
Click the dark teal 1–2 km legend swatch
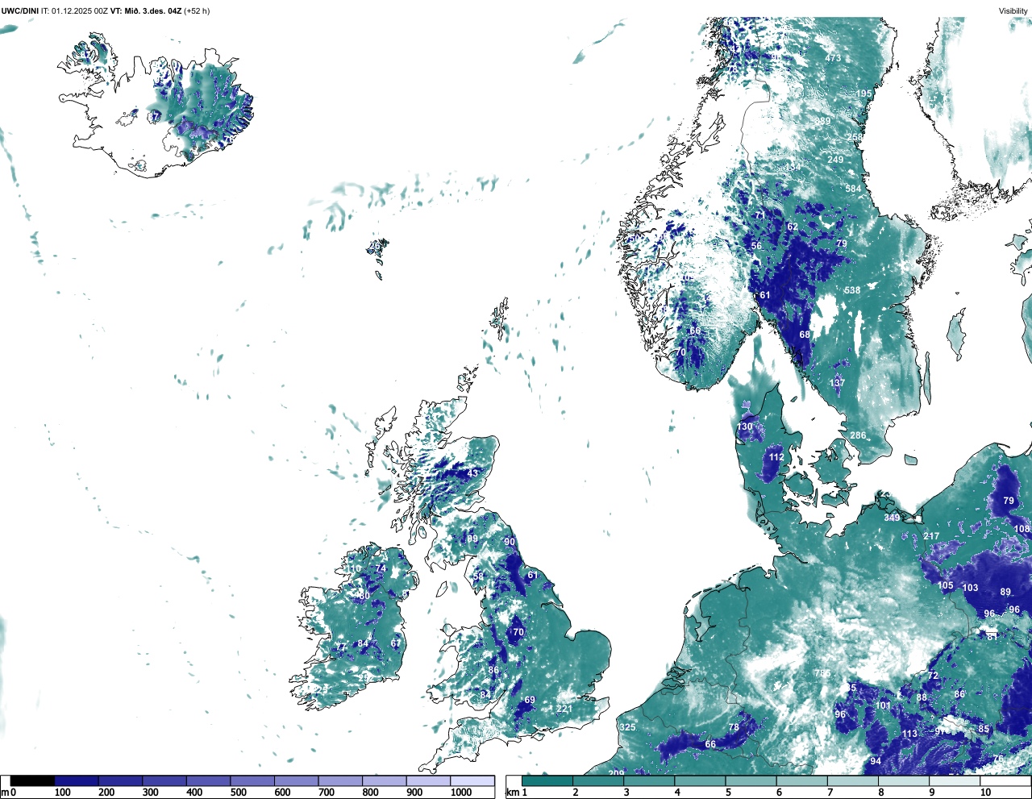point(547,781)
